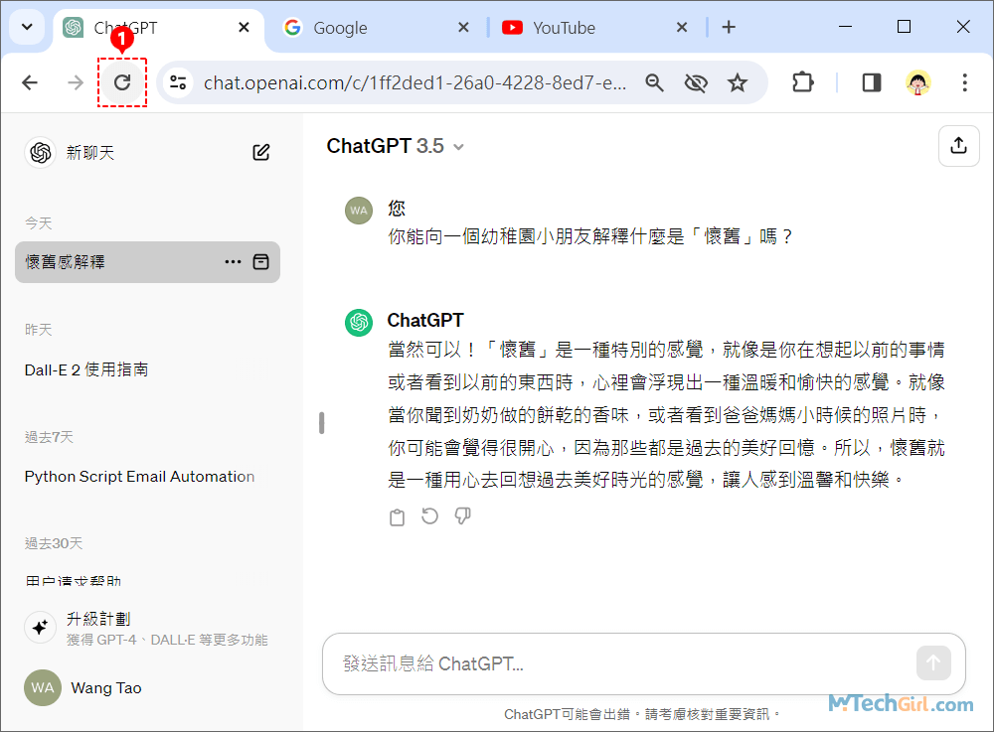Collapse the sidebar using the handle

point(321,422)
